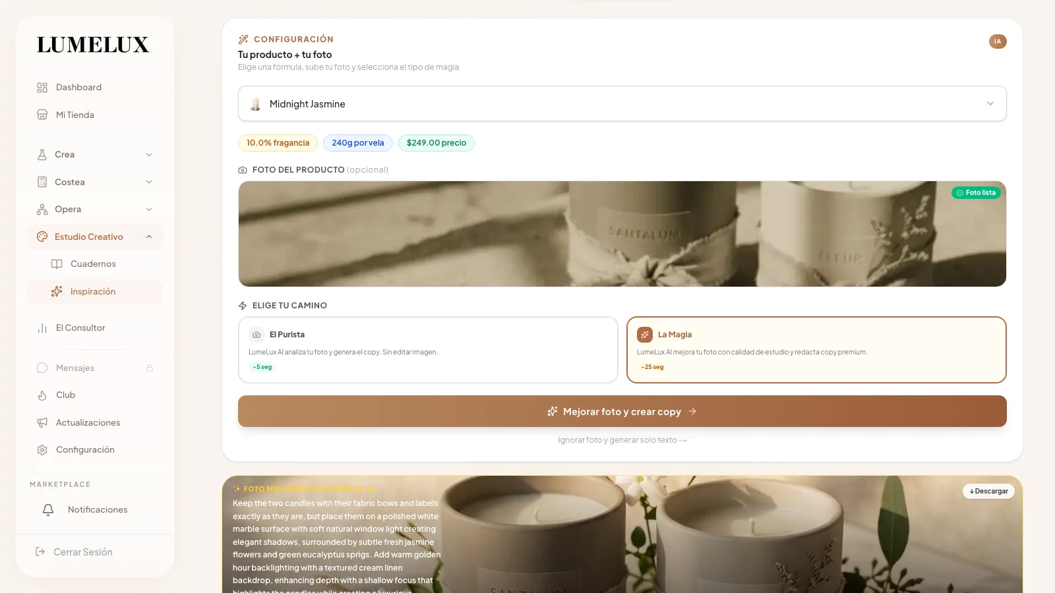
Task: Click the uploaded product photo preview
Action: click(x=622, y=234)
